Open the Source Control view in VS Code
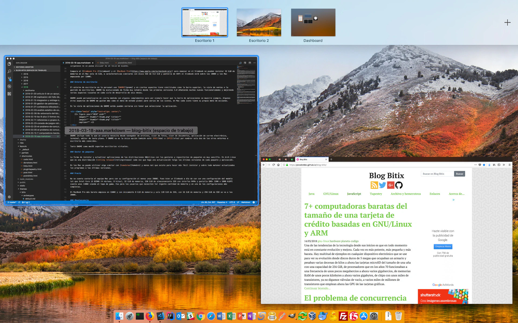The width and height of the screenshot is (518, 323). tap(9, 79)
